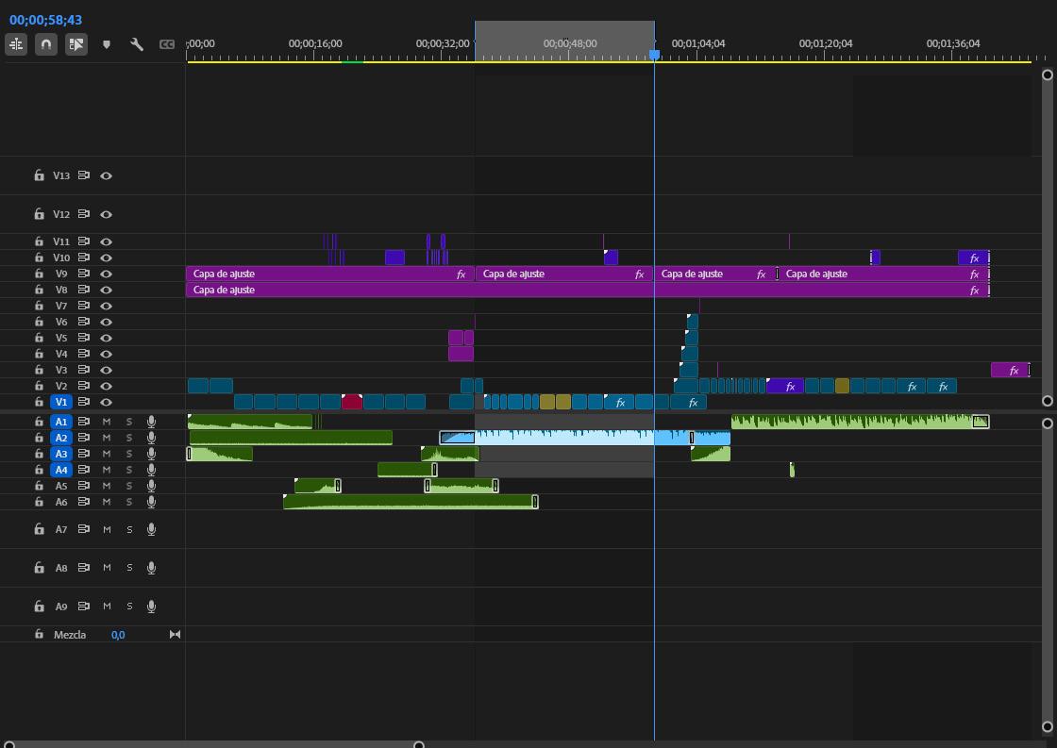Click video tracks vertical scroll top handle
Image resolution: width=1057 pixels, height=748 pixels.
(1047, 75)
